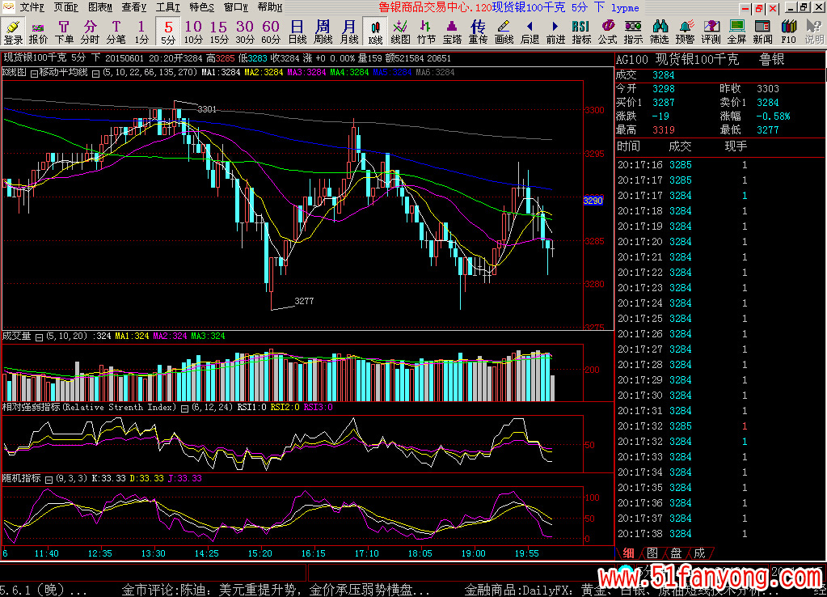The height and width of the screenshot is (597, 827).
Task: Click the 说明 help pointer icon
Action: coord(814,32)
